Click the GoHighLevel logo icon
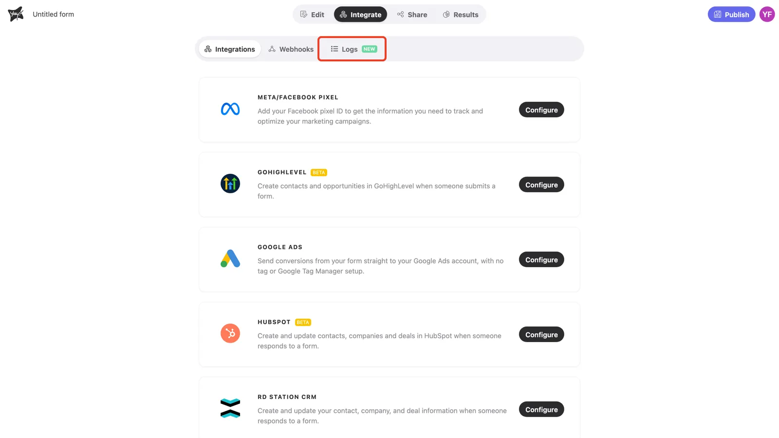The height and width of the screenshot is (438, 779). (x=230, y=183)
